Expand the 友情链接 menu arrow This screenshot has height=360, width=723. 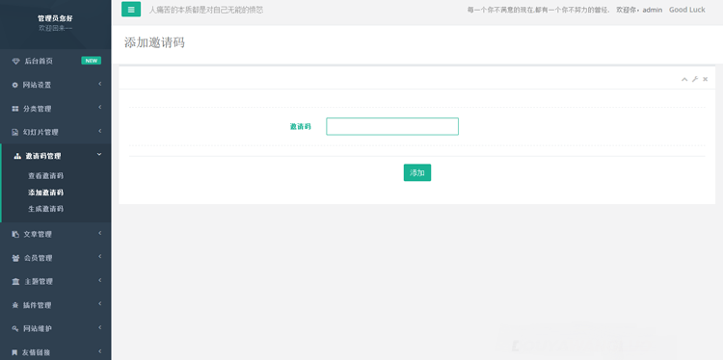click(x=99, y=351)
